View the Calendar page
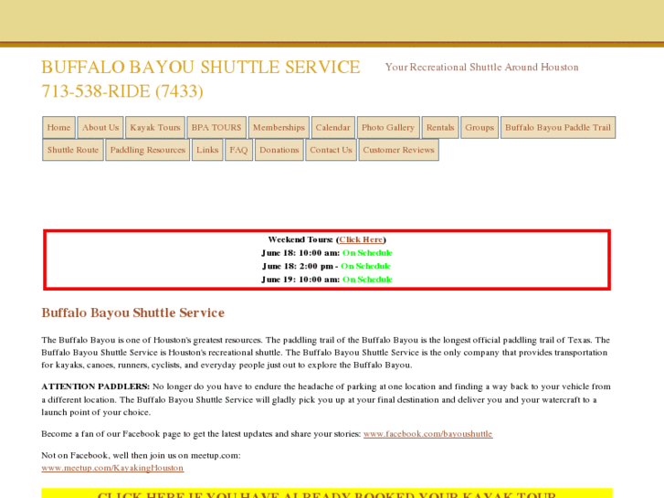 (x=332, y=128)
